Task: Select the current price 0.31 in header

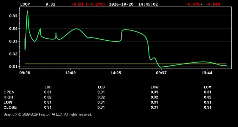Action: tap(50, 4)
